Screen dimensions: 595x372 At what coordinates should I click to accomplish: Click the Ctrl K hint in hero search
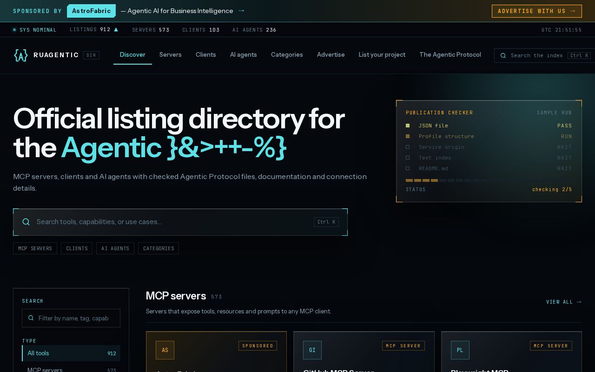[x=326, y=222]
